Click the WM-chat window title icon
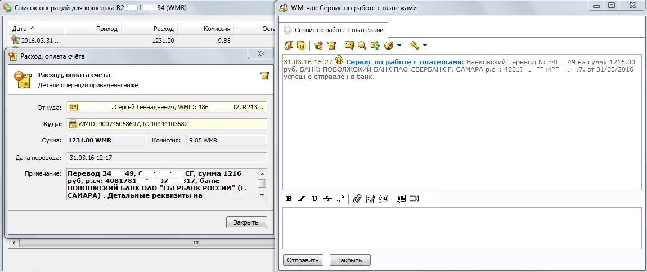The height and width of the screenshot is (272, 647). (284, 7)
